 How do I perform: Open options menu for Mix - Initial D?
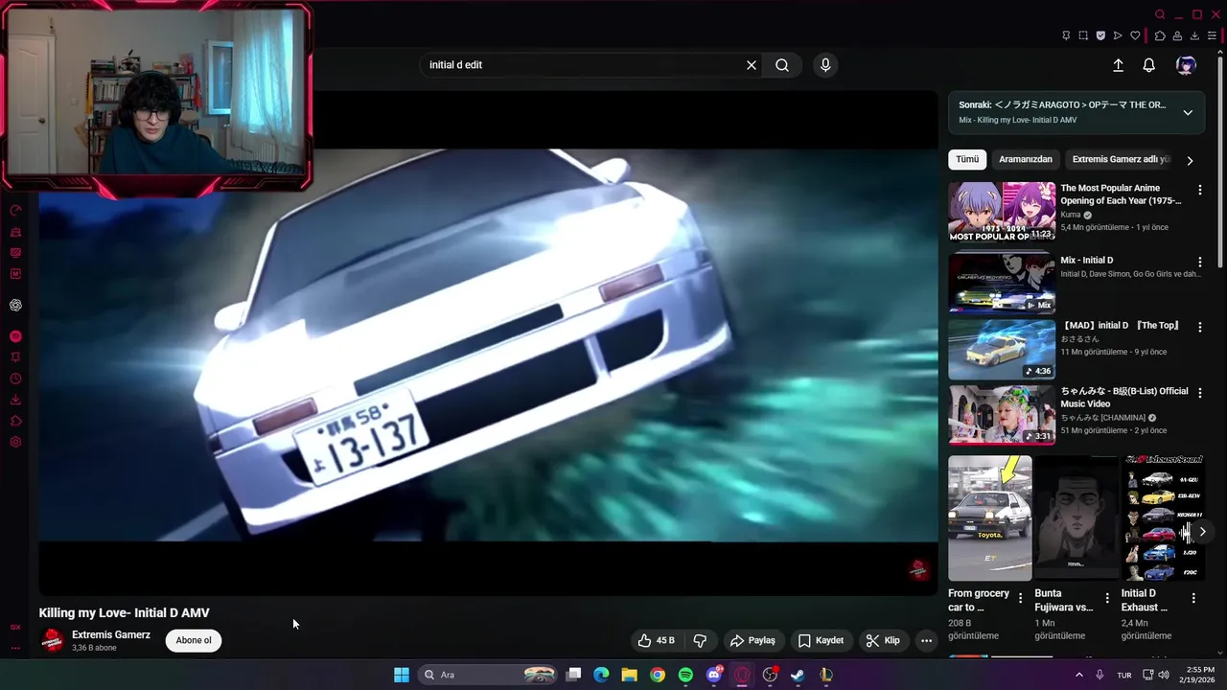click(x=1199, y=263)
